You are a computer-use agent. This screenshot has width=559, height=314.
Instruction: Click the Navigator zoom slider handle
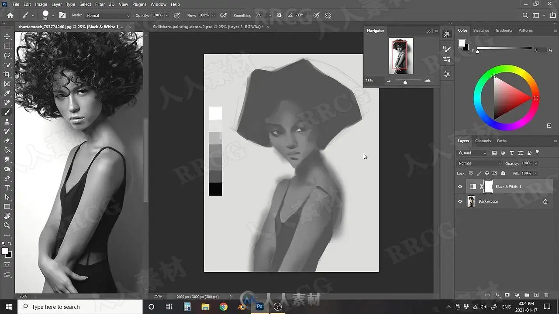click(x=405, y=82)
